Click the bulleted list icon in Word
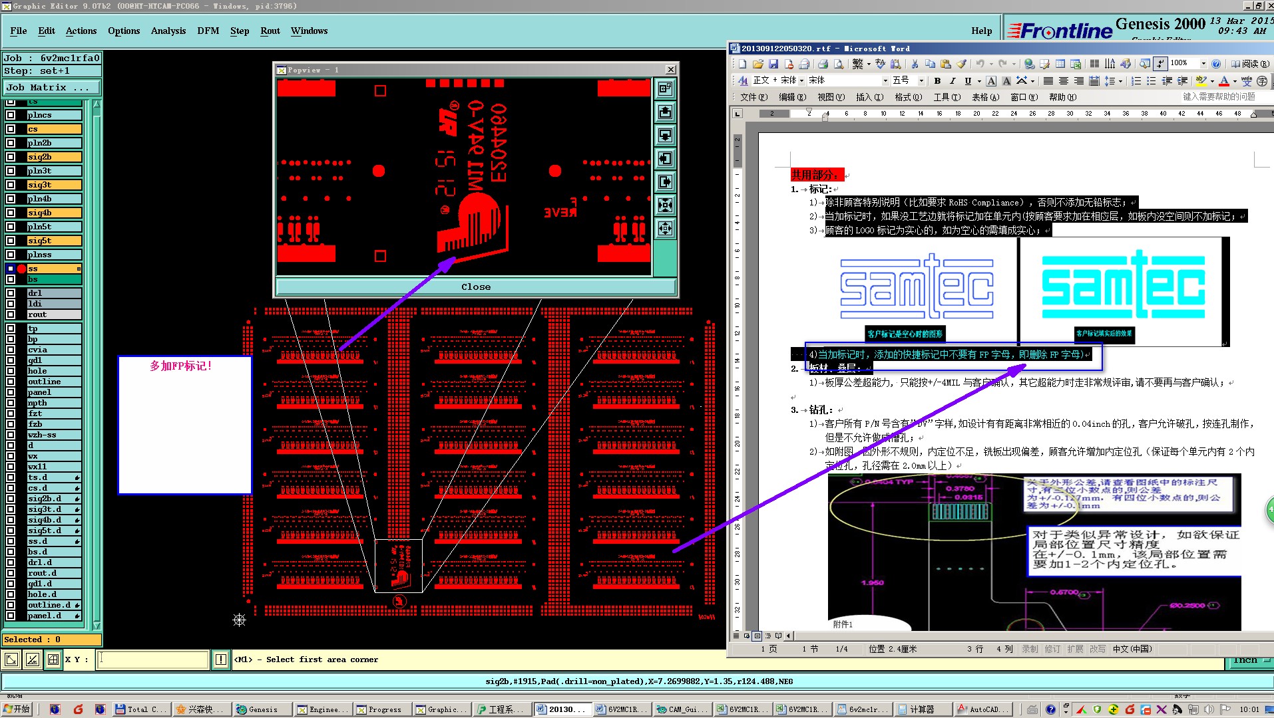The width and height of the screenshot is (1274, 718). point(1151,80)
